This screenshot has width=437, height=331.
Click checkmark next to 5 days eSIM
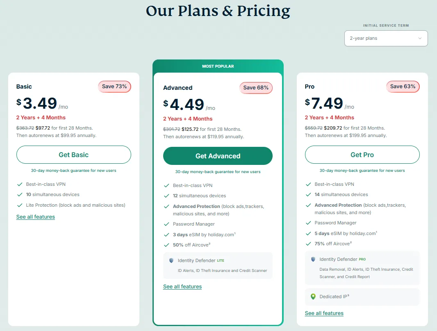[308, 233]
